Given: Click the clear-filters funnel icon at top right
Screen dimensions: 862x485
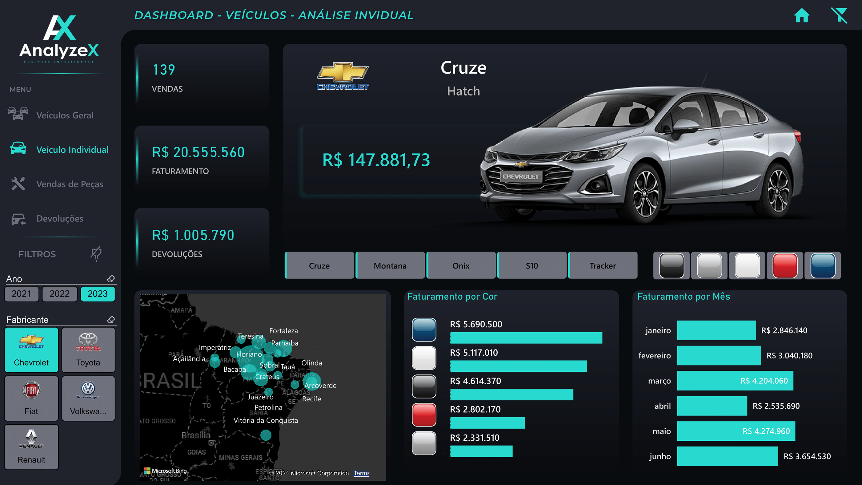Looking at the screenshot, I should pyautogui.click(x=839, y=15).
